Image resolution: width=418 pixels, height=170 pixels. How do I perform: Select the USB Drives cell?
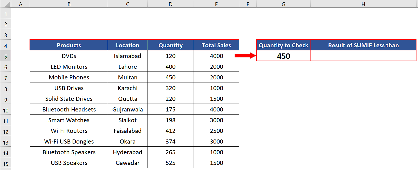click(x=69, y=88)
